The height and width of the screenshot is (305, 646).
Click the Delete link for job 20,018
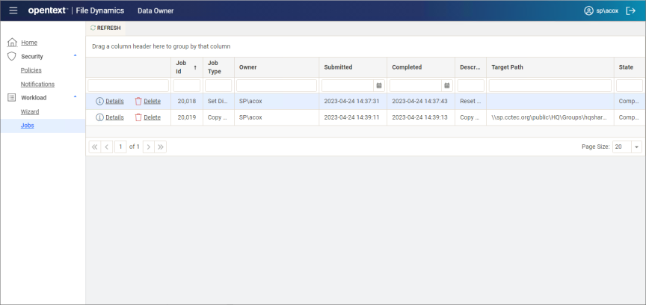coord(152,101)
